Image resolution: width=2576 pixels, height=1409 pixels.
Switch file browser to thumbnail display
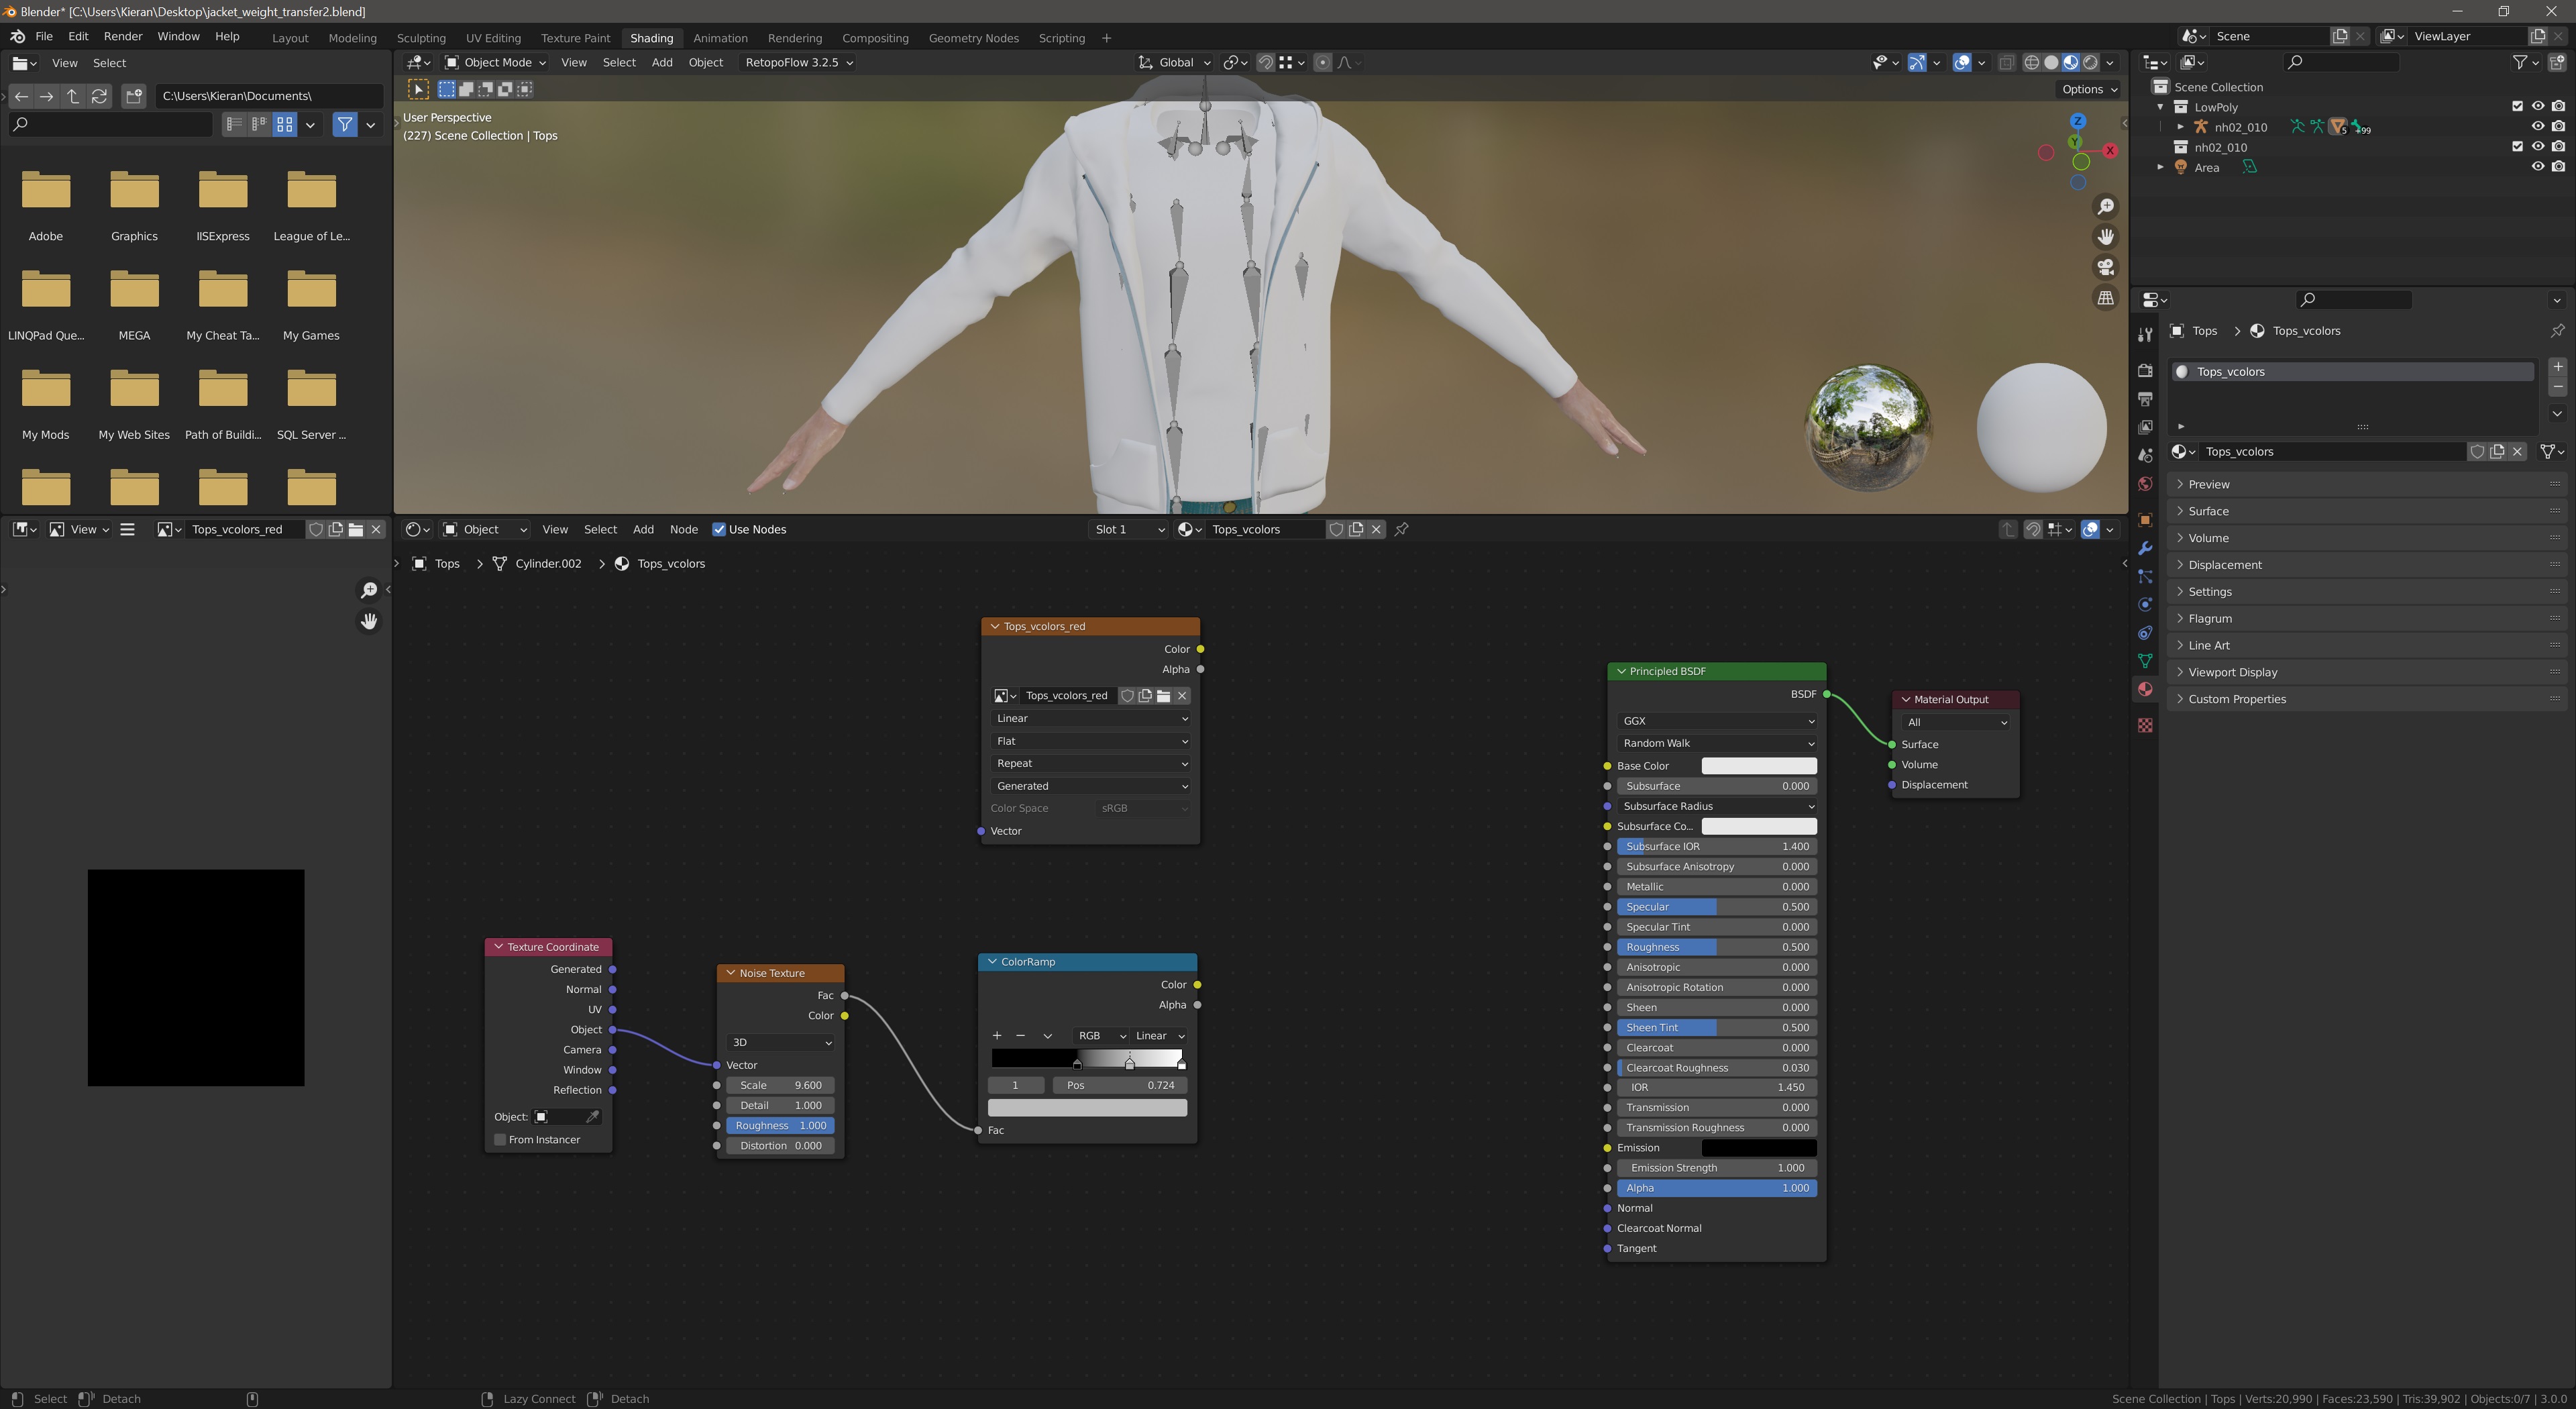285,124
